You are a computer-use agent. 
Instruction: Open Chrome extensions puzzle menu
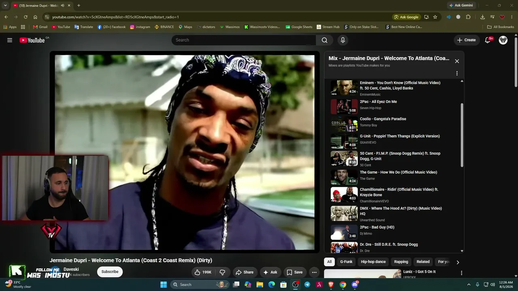click(x=468, y=17)
